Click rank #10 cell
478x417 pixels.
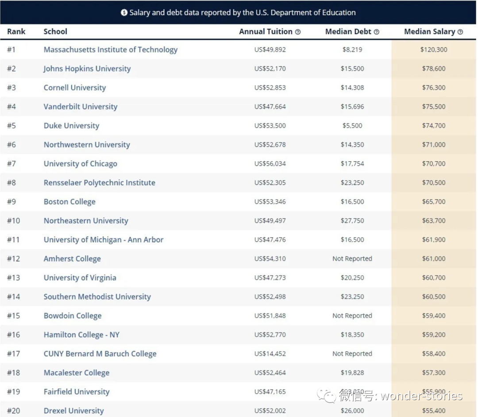pos(13,220)
